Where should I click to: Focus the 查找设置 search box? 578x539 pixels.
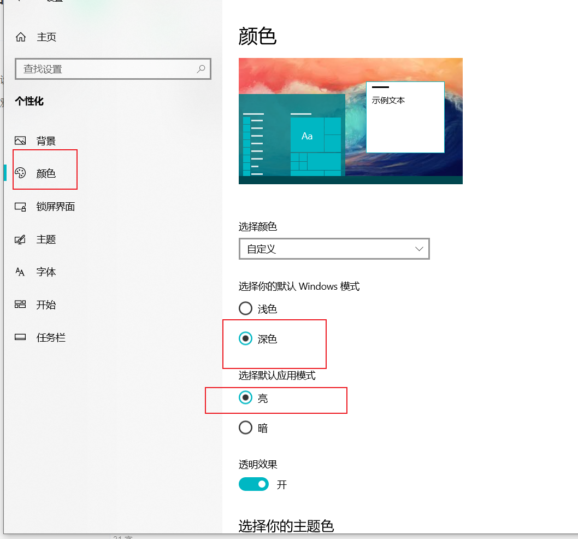(x=113, y=69)
